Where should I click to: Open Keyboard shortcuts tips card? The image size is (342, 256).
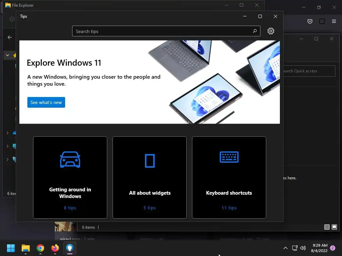[x=229, y=177]
